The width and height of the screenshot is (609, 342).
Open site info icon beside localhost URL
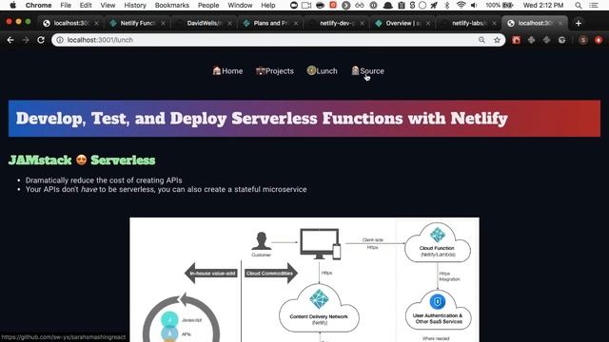pyautogui.click(x=60, y=40)
